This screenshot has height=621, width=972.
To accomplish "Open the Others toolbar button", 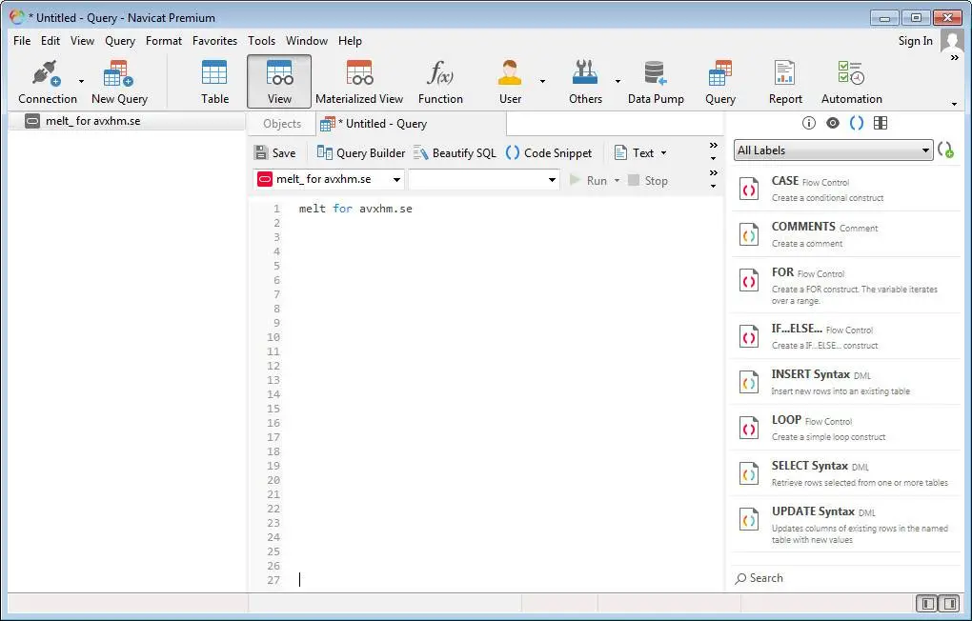I will [585, 82].
